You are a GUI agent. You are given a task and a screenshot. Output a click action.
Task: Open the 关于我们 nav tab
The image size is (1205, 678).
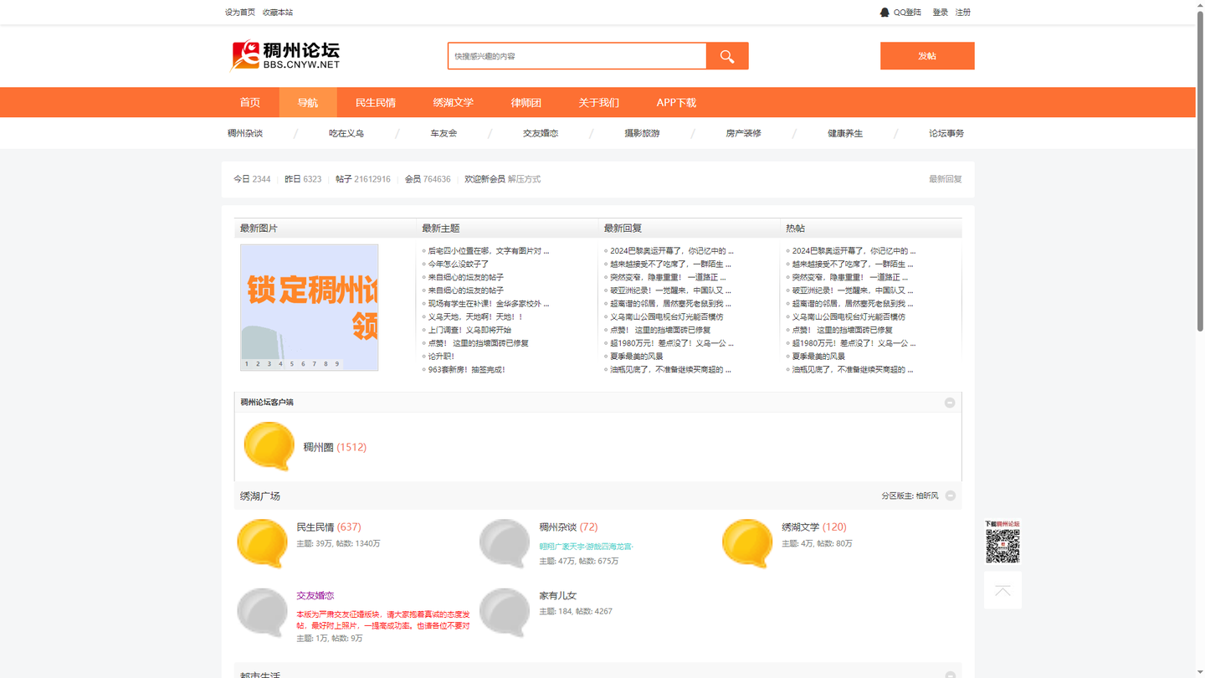[x=599, y=102]
